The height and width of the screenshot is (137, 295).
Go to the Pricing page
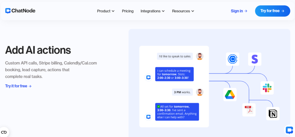(128, 11)
